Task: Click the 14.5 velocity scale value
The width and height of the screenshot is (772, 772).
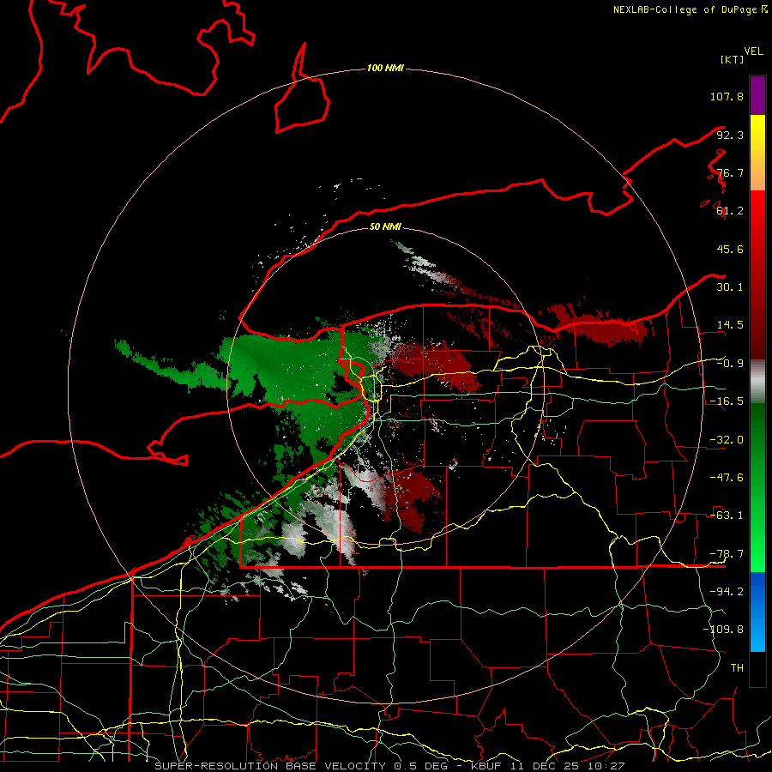Action: (x=730, y=325)
